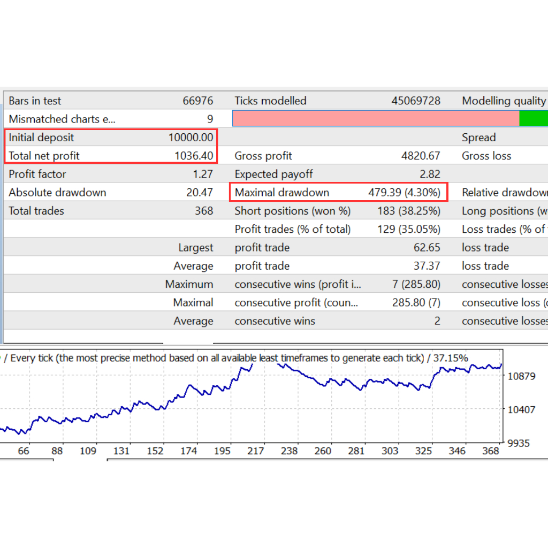Click the Expected payoff label
This screenshot has height=548, width=548.
pos(273,174)
